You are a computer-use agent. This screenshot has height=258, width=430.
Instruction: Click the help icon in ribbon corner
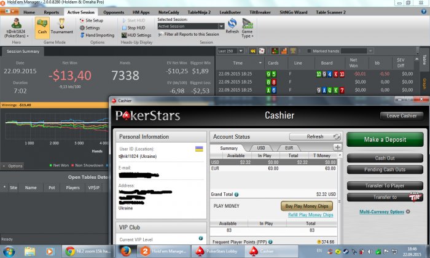coord(424,12)
